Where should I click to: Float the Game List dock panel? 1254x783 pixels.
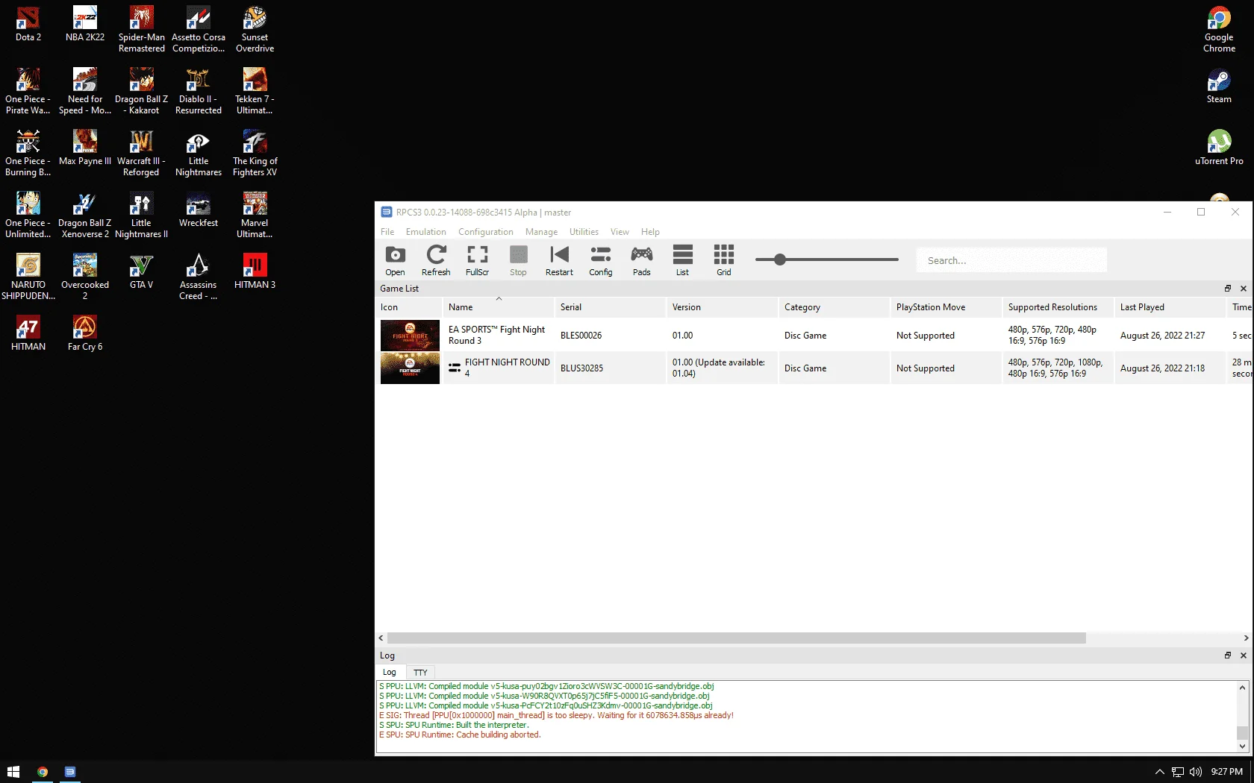click(1228, 289)
